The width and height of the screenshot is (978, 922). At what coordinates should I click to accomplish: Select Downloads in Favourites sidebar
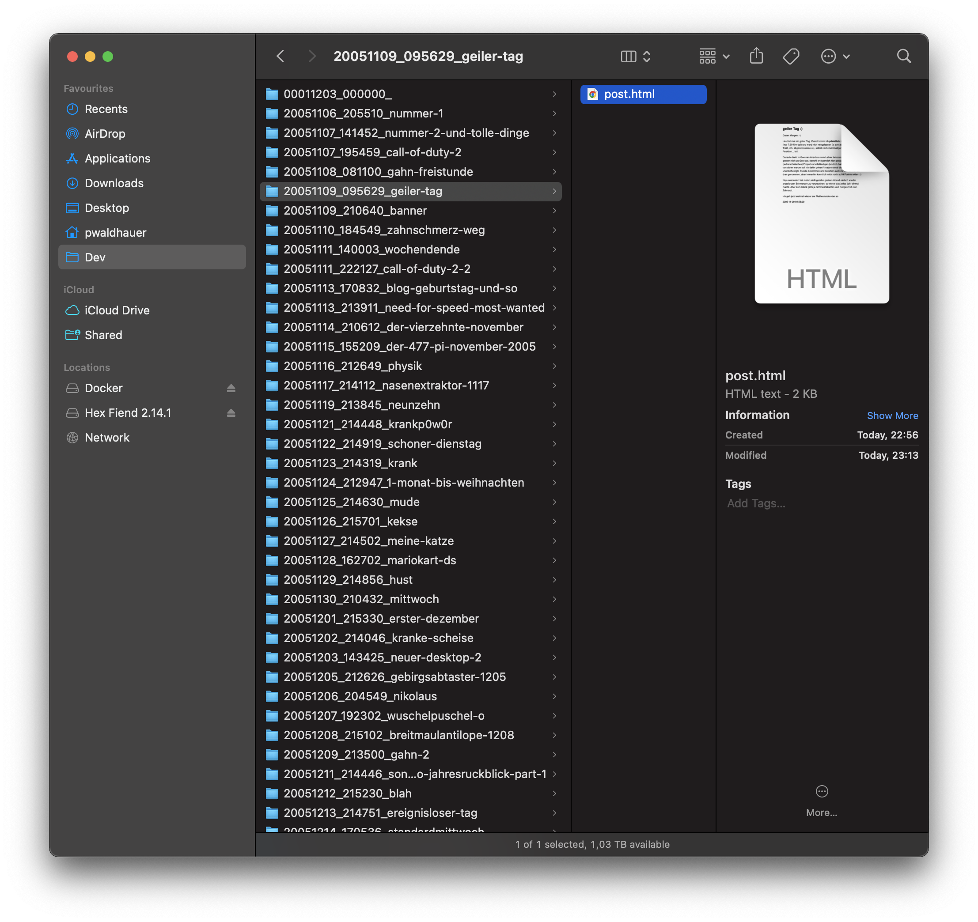tap(114, 183)
